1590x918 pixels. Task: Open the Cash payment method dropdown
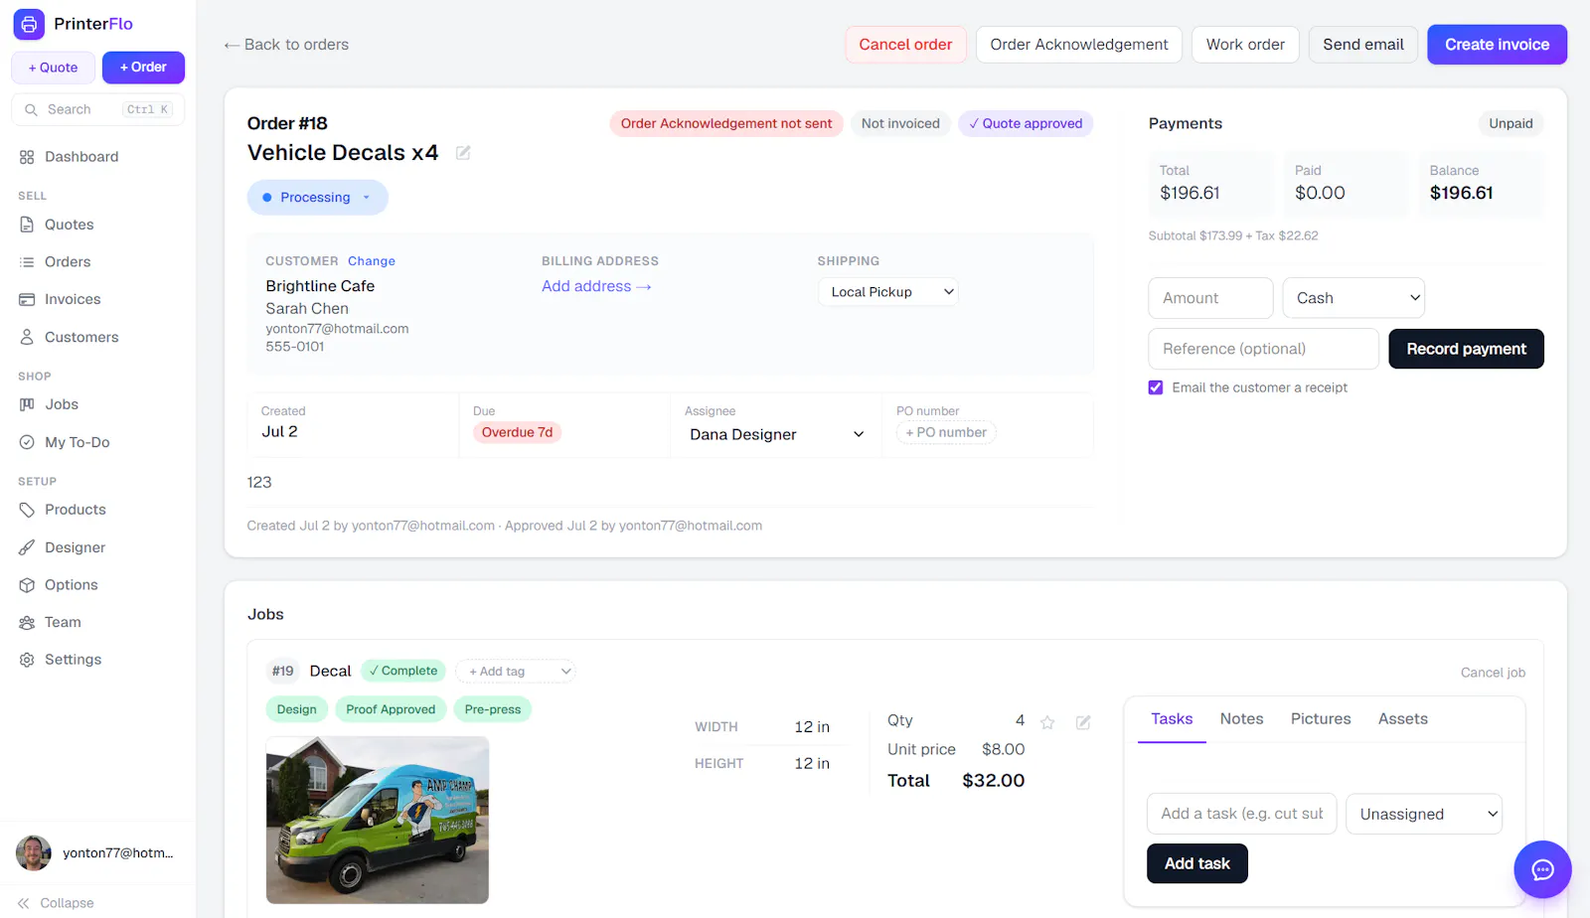(1353, 298)
